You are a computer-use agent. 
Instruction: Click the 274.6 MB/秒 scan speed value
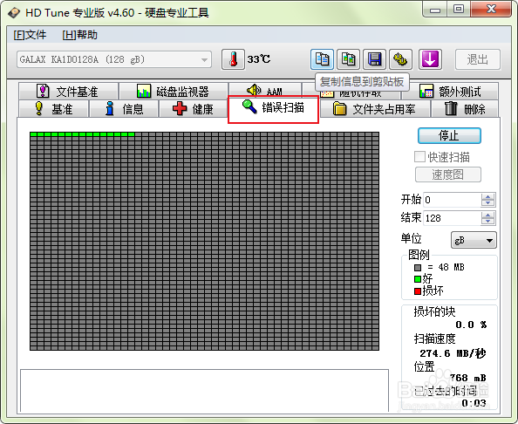coord(453,353)
